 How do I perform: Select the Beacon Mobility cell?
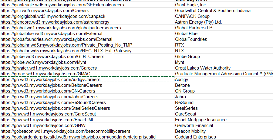(224, 131)
